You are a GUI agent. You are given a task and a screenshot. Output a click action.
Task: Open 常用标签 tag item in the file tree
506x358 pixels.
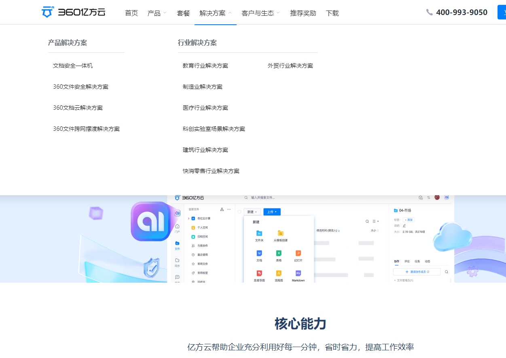click(200, 273)
